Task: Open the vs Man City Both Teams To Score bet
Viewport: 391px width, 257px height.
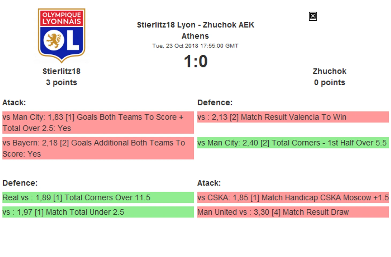Action: (x=98, y=122)
